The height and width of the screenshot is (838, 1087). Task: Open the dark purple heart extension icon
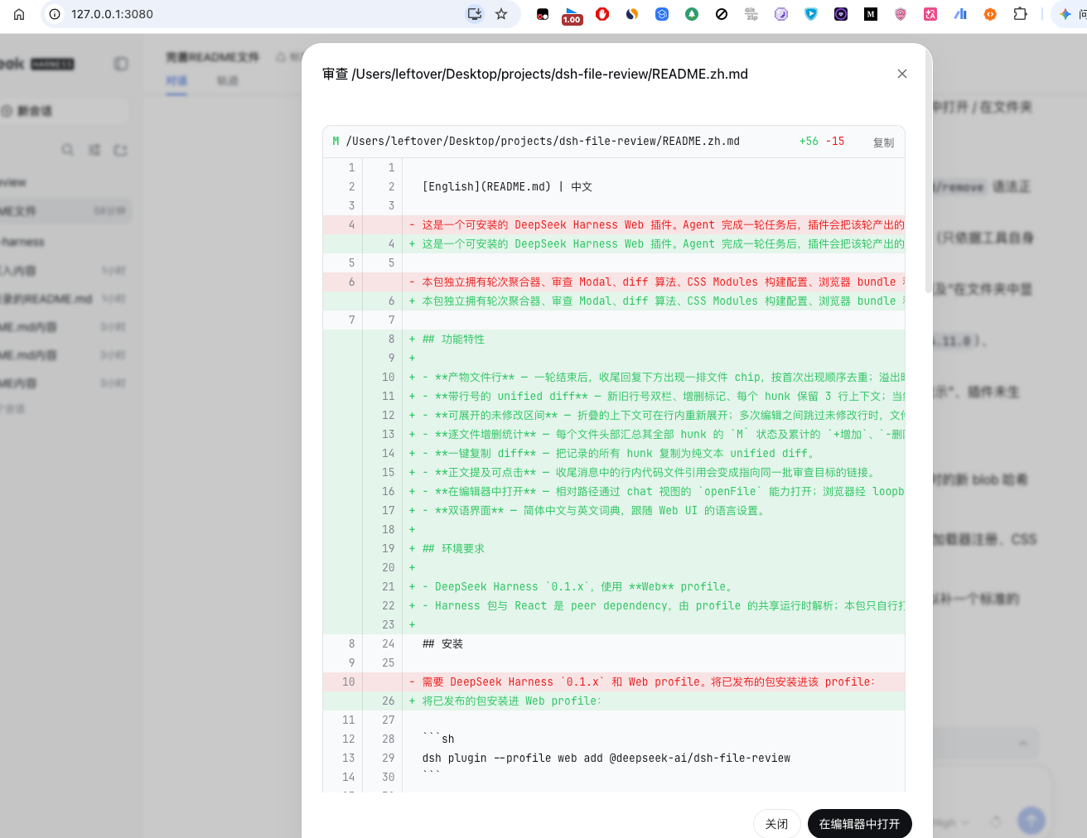pos(841,14)
